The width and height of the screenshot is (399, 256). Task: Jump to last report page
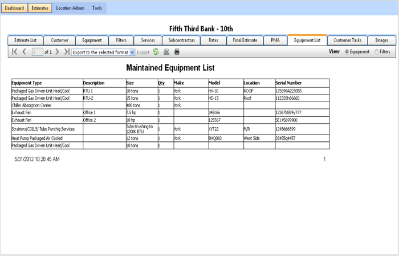(x=67, y=52)
